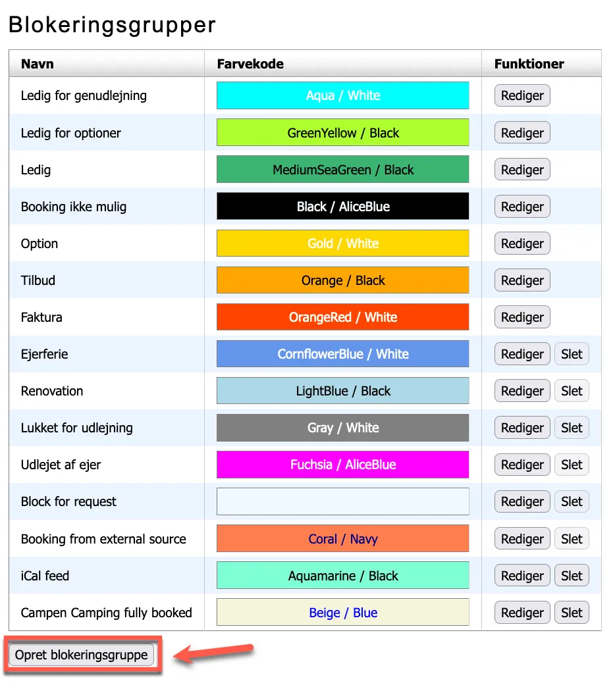Delete the Ejerferie blocking group
Viewport: 615px width, 687px height.
pos(572,354)
